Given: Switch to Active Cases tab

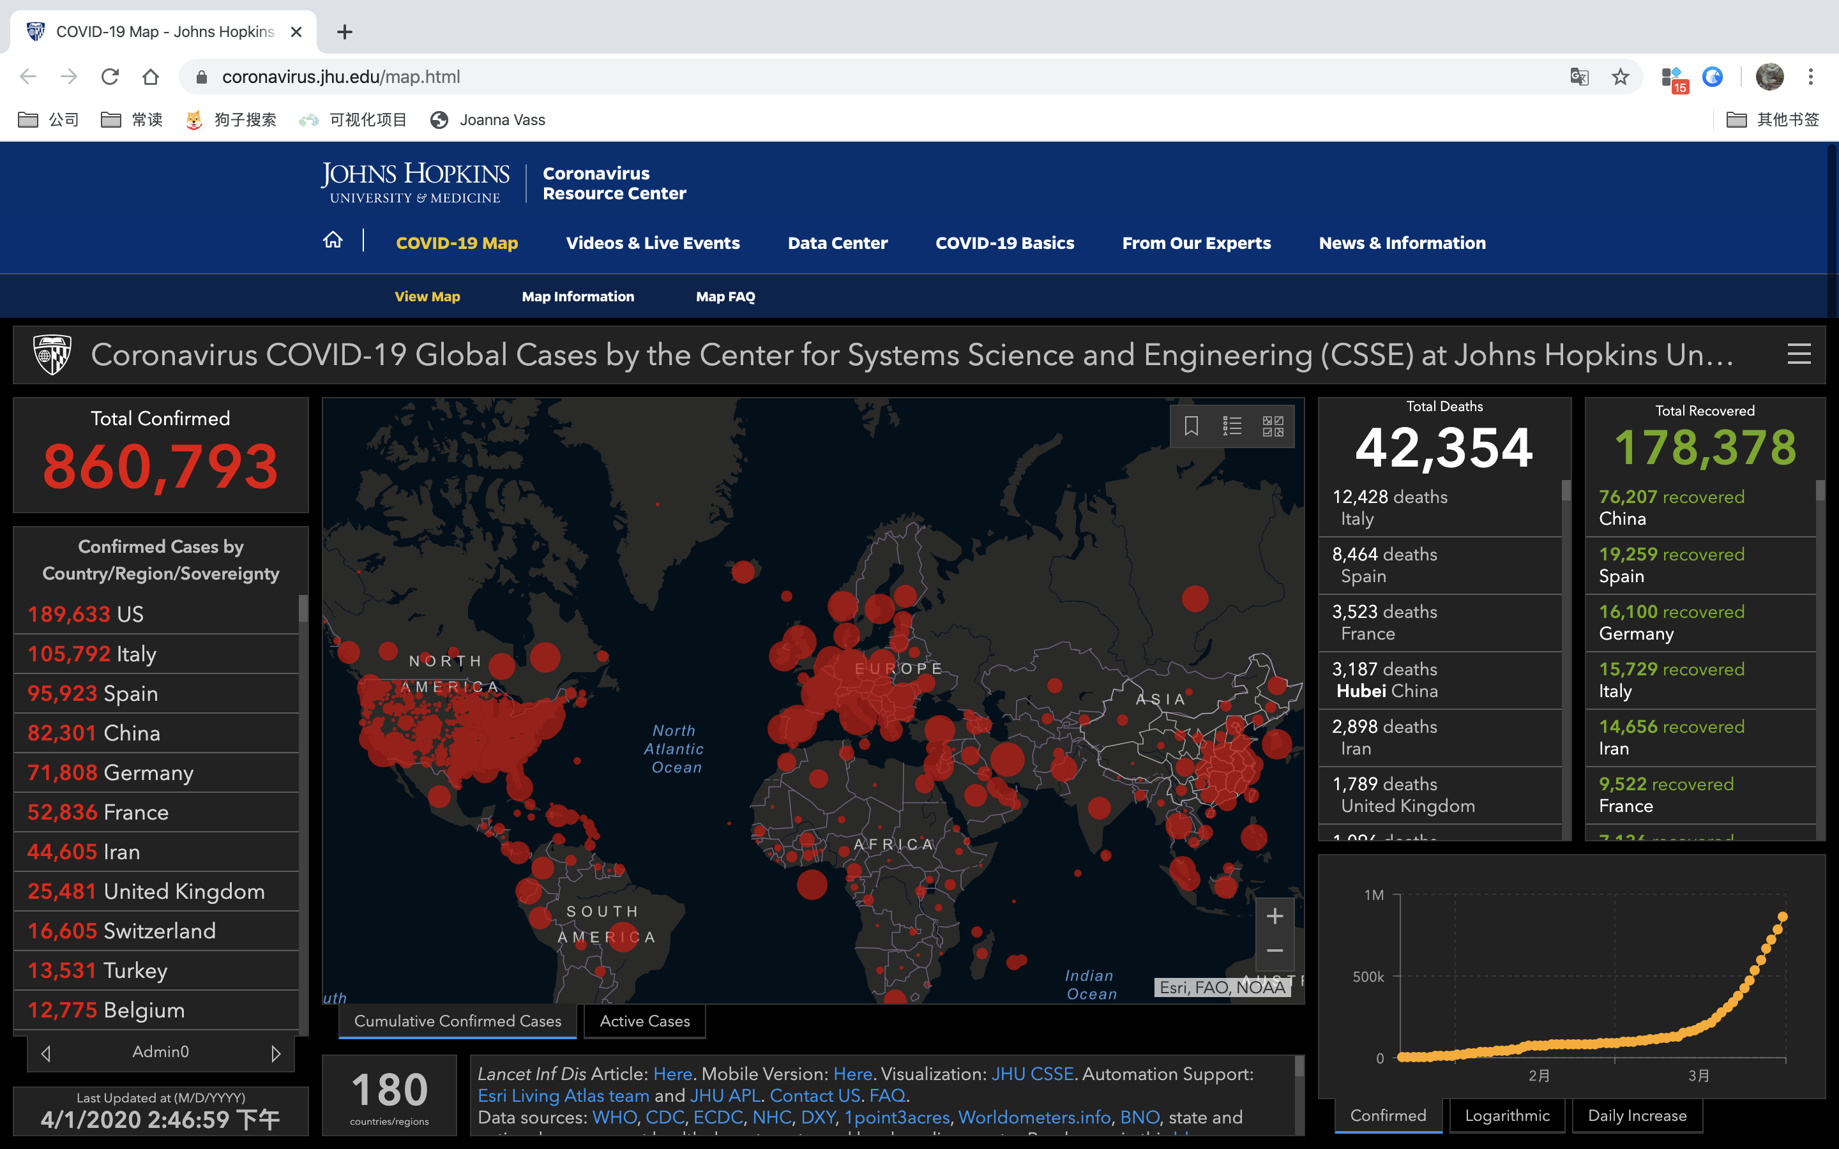Looking at the screenshot, I should point(644,1021).
